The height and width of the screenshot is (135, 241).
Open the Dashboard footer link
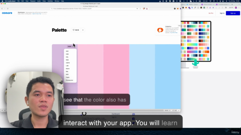(116, 114)
